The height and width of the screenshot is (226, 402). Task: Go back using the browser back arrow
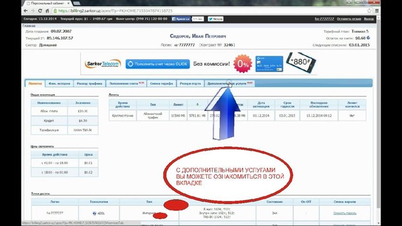25,11
